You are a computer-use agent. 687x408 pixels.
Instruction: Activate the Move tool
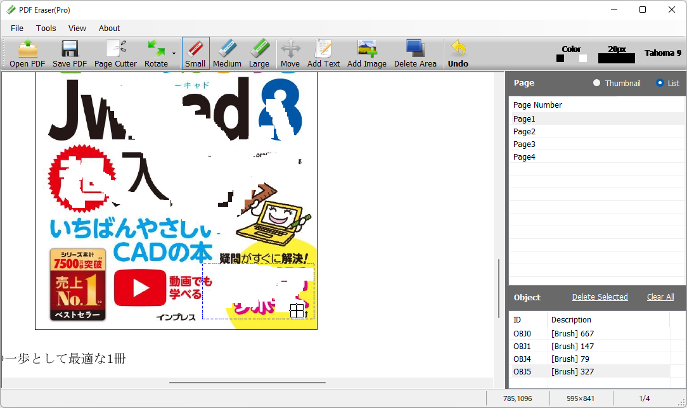[290, 53]
